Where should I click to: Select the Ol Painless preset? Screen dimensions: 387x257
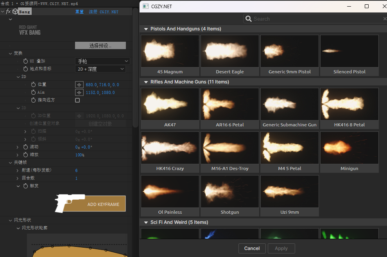(170, 196)
